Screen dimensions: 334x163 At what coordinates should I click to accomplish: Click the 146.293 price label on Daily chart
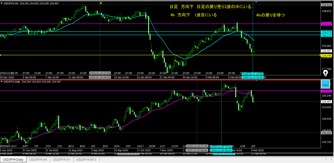(326, 133)
